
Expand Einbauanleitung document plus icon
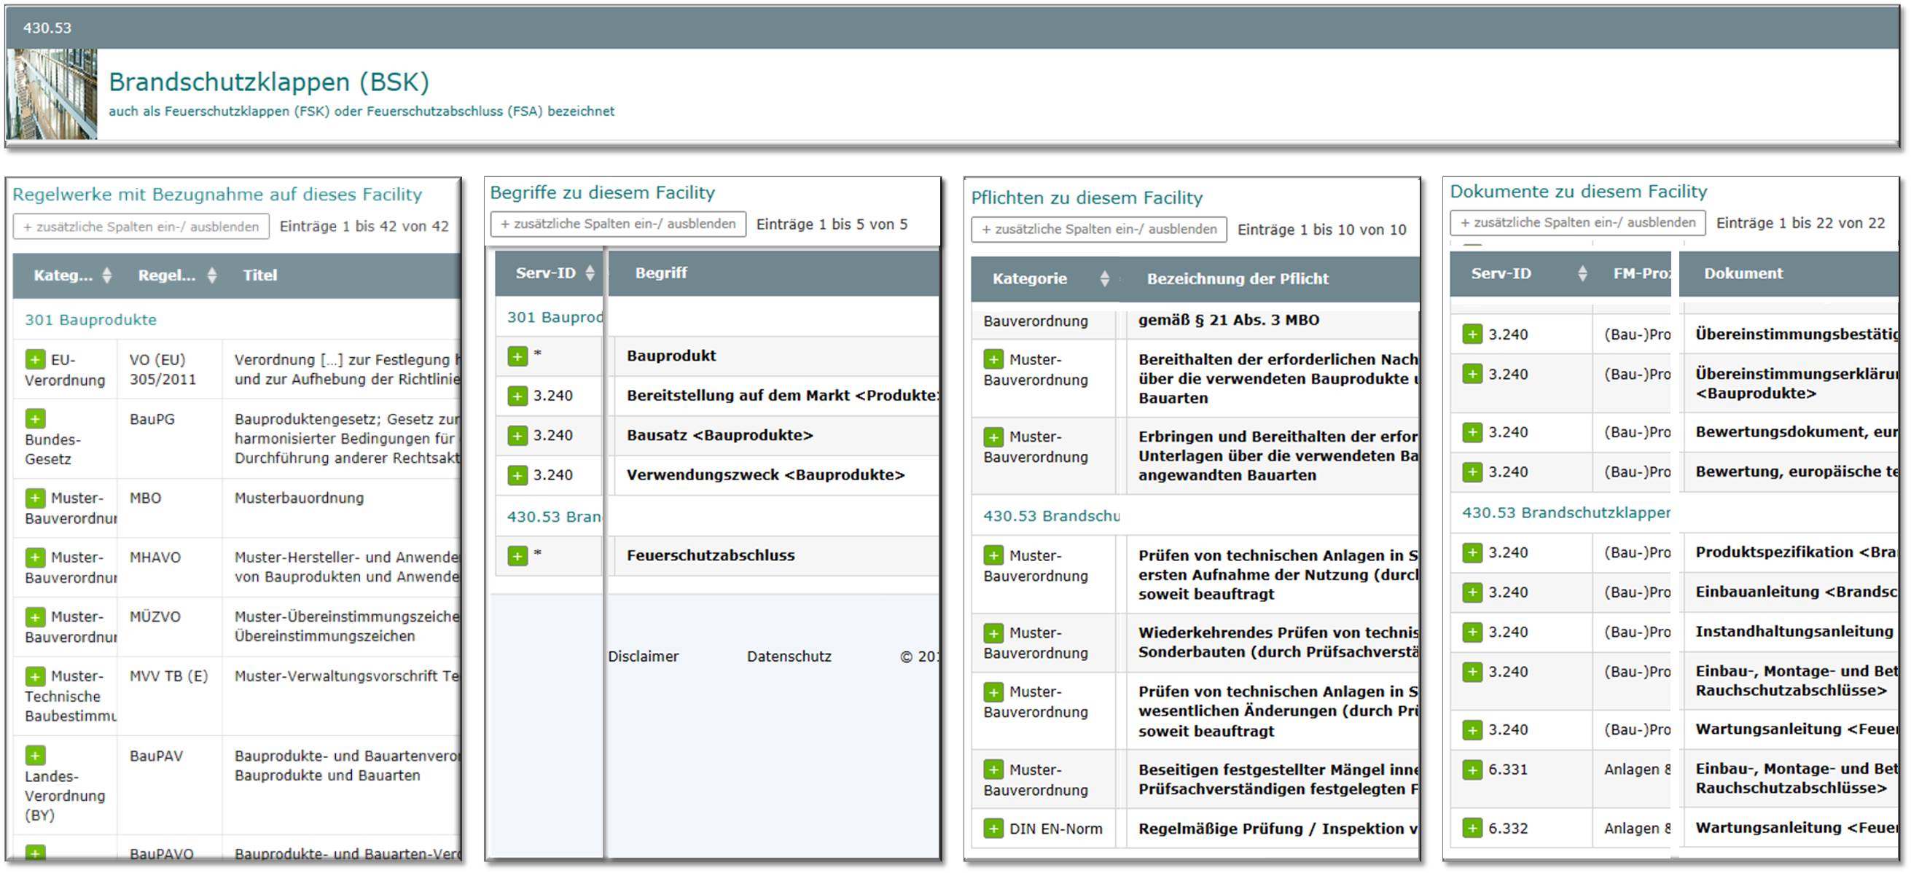click(1472, 592)
